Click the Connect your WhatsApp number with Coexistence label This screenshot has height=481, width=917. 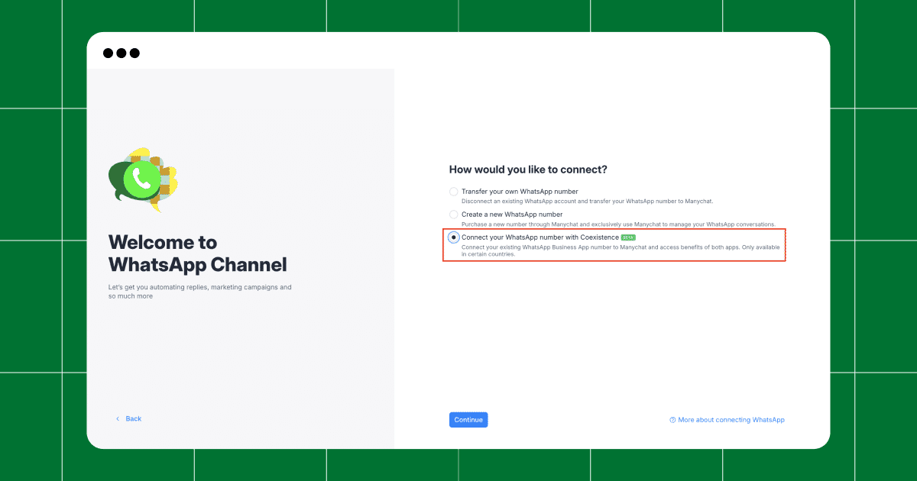point(540,237)
